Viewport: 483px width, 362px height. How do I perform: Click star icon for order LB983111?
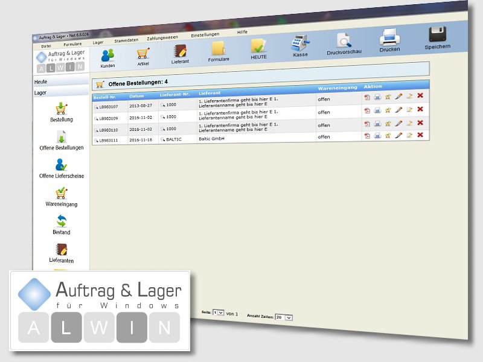click(388, 135)
